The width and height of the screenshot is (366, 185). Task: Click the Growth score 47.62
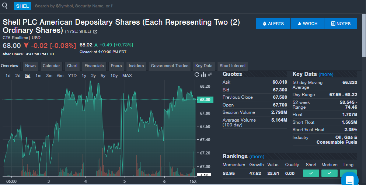[255, 174]
